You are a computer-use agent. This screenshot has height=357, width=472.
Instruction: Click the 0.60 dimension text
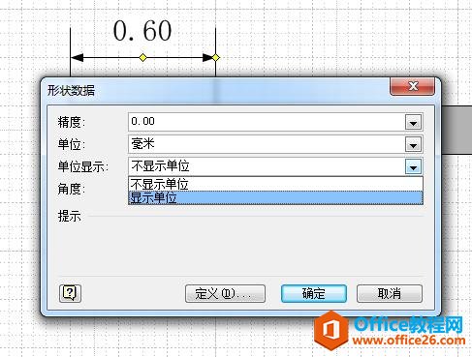(142, 31)
